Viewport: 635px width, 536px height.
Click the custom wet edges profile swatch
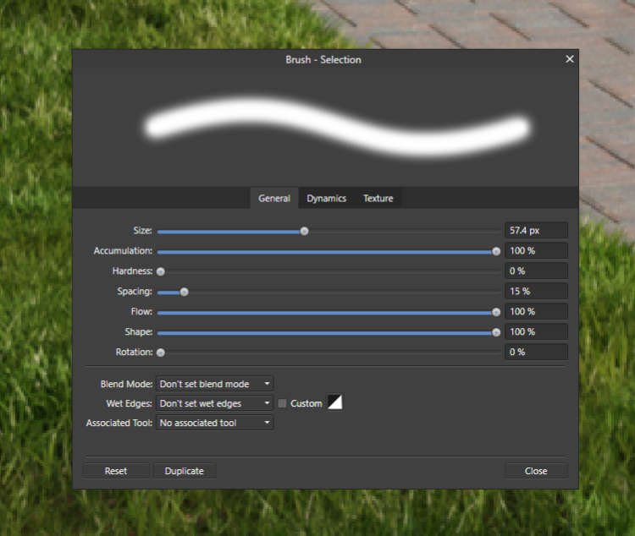(x=335, y=402)
